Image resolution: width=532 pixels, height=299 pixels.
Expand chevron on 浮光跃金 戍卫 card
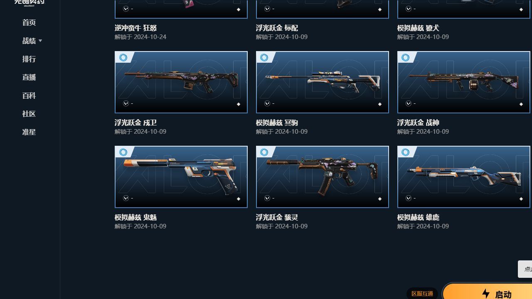[x=126, y=103]
